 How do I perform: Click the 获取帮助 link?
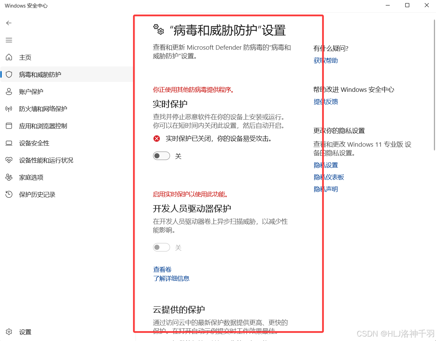pyautogui.click(x=325, y=60)
